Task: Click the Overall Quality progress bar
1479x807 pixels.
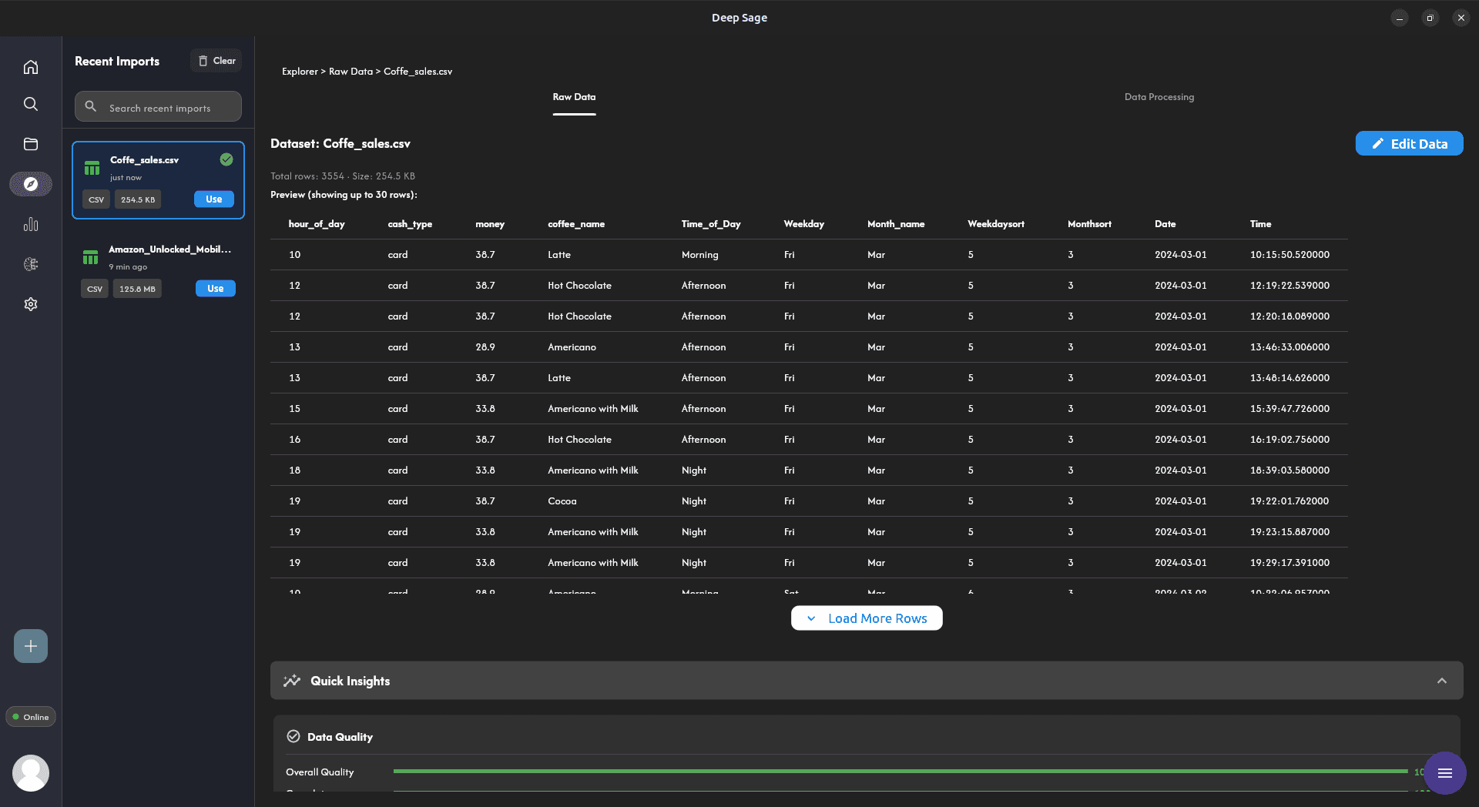Action: click(900, 771)
